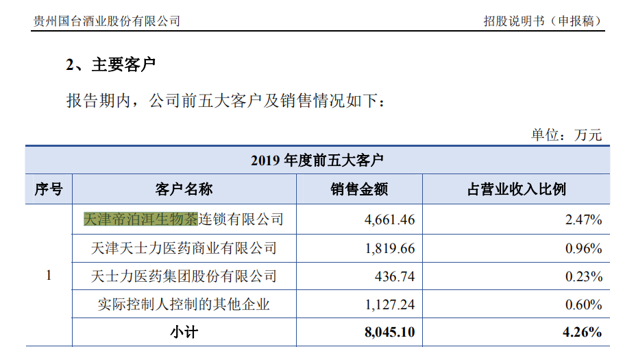
Task: Click the unit label 单位：万元
Action: pos(567,134)
